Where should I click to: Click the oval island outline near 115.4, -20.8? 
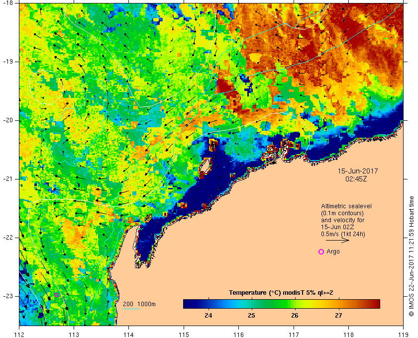[205, 167]
